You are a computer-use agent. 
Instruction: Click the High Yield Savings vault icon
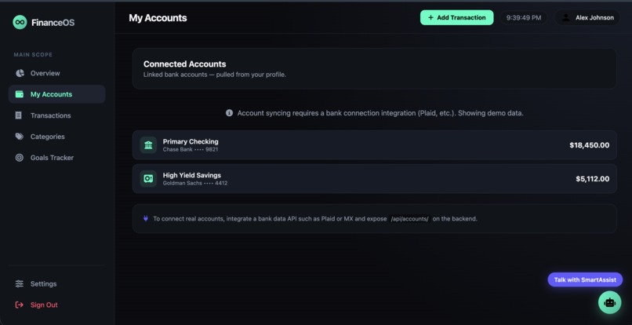point(148,178)
